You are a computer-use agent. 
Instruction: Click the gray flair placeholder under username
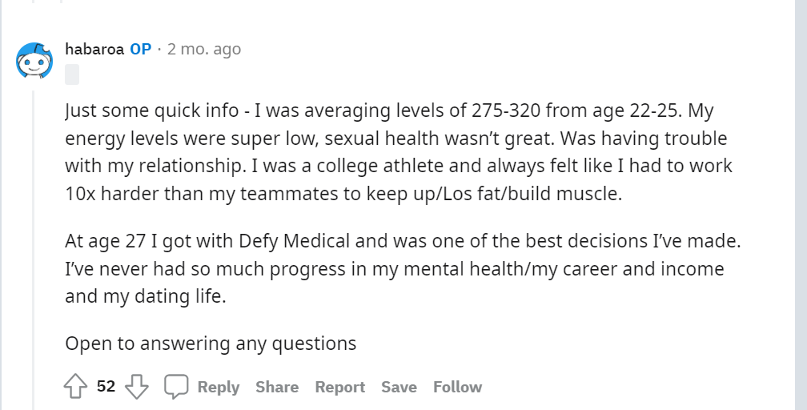[72, 74]
